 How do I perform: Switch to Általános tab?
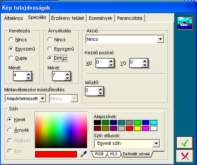pyautogui.click(x=14, y=18)
